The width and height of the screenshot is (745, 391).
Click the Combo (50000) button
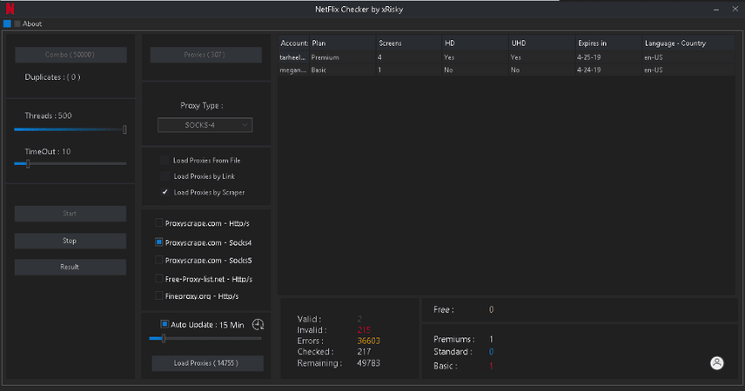(x=70, y=55)
